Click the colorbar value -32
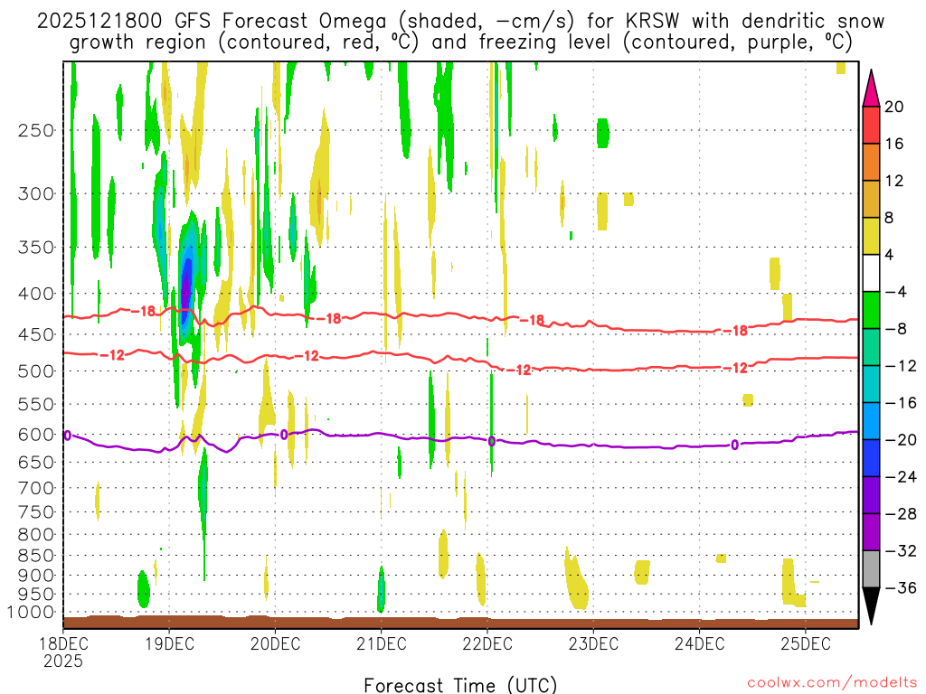The width and height of the screenshot is (926, 694). tap(901, 550)
